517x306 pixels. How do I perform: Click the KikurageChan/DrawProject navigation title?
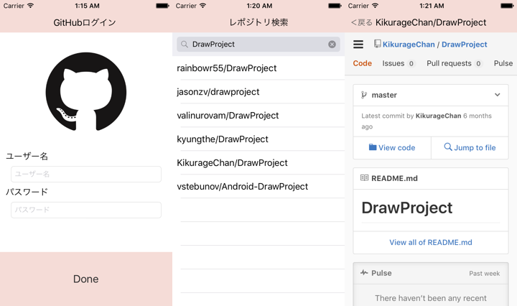pyautogui.click(x=431, y=22)
